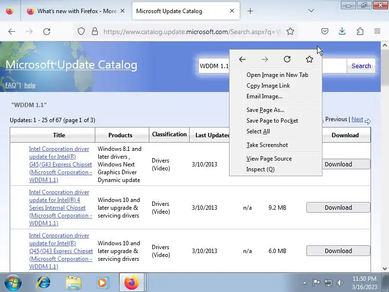Download the 9.2 MB driver
The image size is (389, 292).
(x=338, y=208)
